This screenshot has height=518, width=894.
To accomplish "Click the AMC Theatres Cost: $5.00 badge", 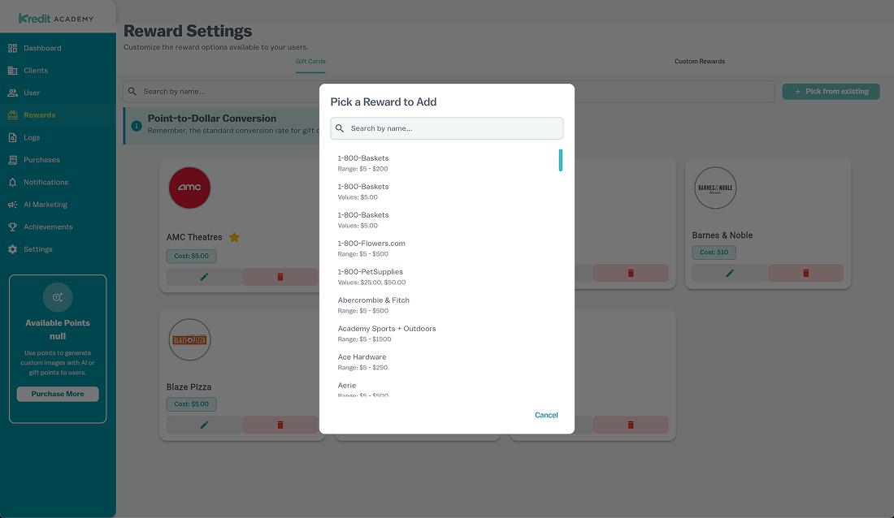I will click(x=192, y=256).
